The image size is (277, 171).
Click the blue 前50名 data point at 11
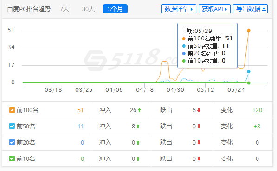pyautogui.click(x=249, y=71)
